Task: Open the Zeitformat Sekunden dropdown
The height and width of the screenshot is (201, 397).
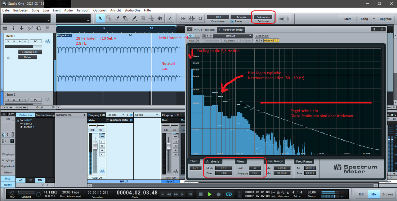Action: (263, 17)
